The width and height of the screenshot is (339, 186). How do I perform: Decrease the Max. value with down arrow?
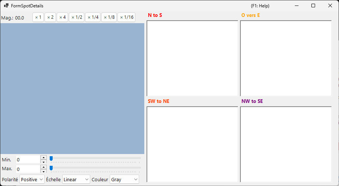click(44, 171)
